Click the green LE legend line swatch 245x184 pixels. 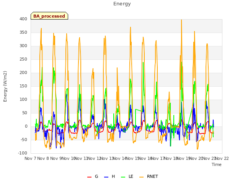(123, 177)
